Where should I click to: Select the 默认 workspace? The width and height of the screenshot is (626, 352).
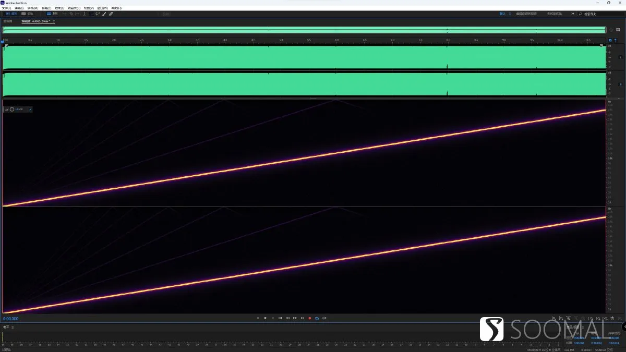pyautogui.click(x=502, y=14)
